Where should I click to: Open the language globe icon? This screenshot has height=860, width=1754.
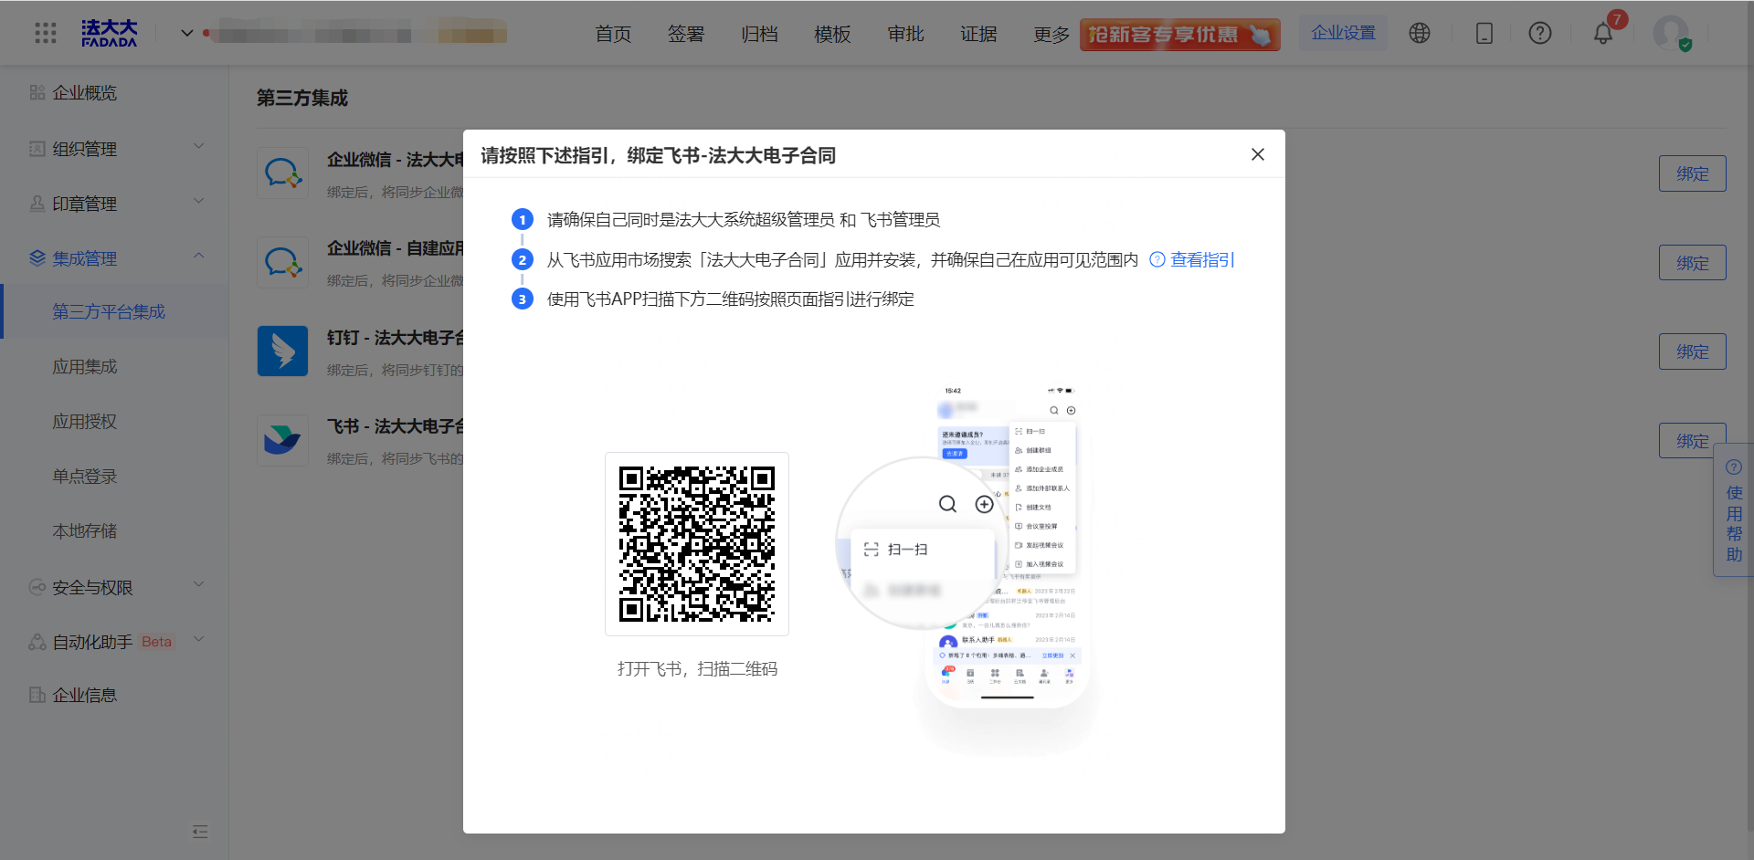pyautogui.click(x=1420, y=33)
